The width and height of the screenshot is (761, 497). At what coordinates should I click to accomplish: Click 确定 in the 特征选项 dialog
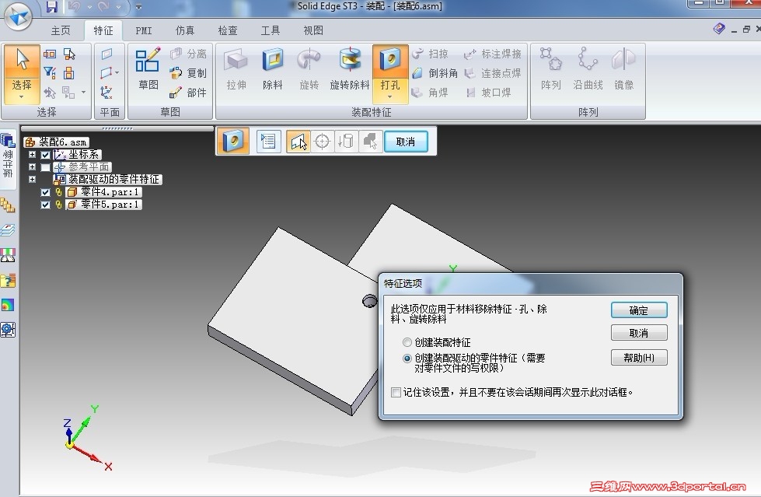(x=639, y=310)
